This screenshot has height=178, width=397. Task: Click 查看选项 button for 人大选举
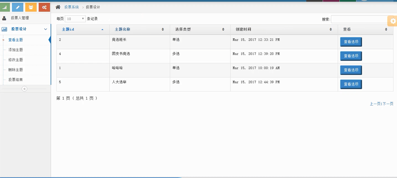[x=351, y=84]
